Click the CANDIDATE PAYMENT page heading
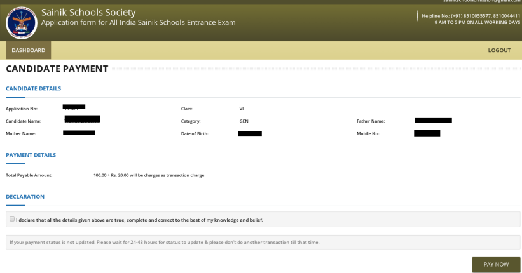Screen dimensions: 522x273 point(57,69)
